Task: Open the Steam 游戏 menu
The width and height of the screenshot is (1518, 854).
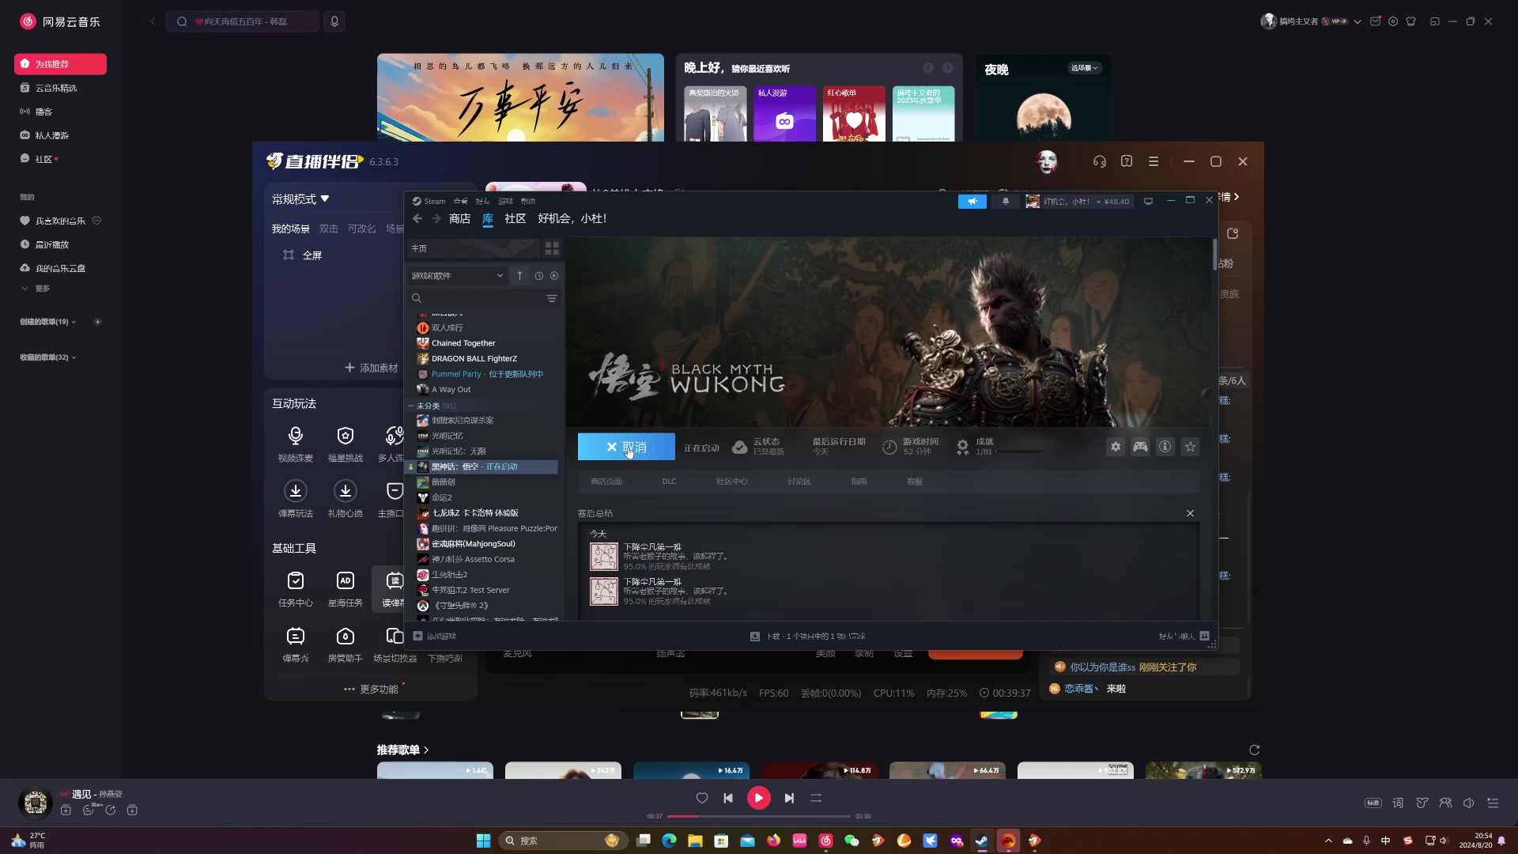Action: click(x=505, y=201)
